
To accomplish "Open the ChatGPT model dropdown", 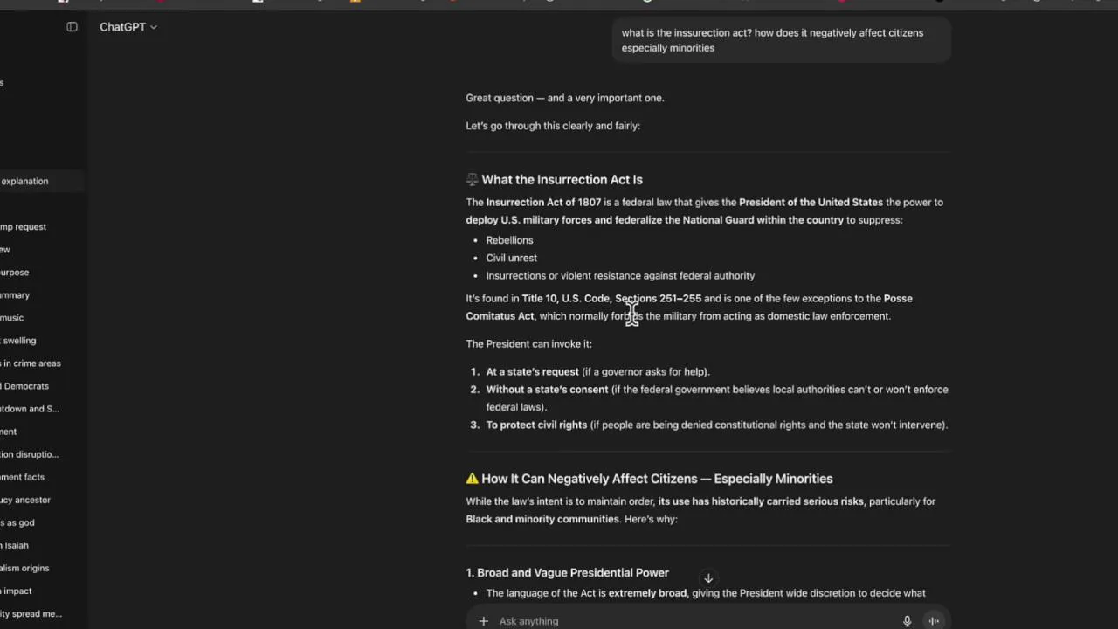I will click(x=128, y=27).
